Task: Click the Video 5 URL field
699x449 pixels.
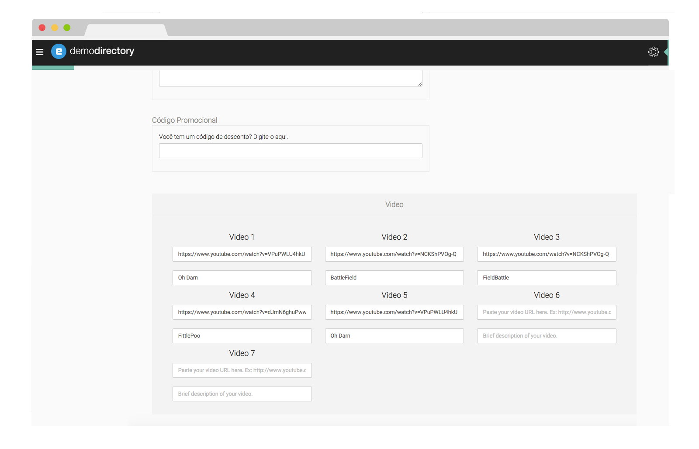Action: tap(394, 312)
